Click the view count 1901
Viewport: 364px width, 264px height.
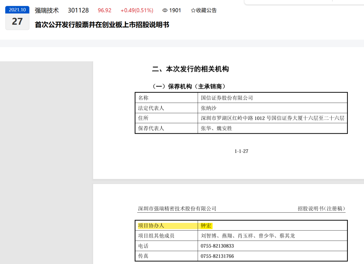(175, 10)
